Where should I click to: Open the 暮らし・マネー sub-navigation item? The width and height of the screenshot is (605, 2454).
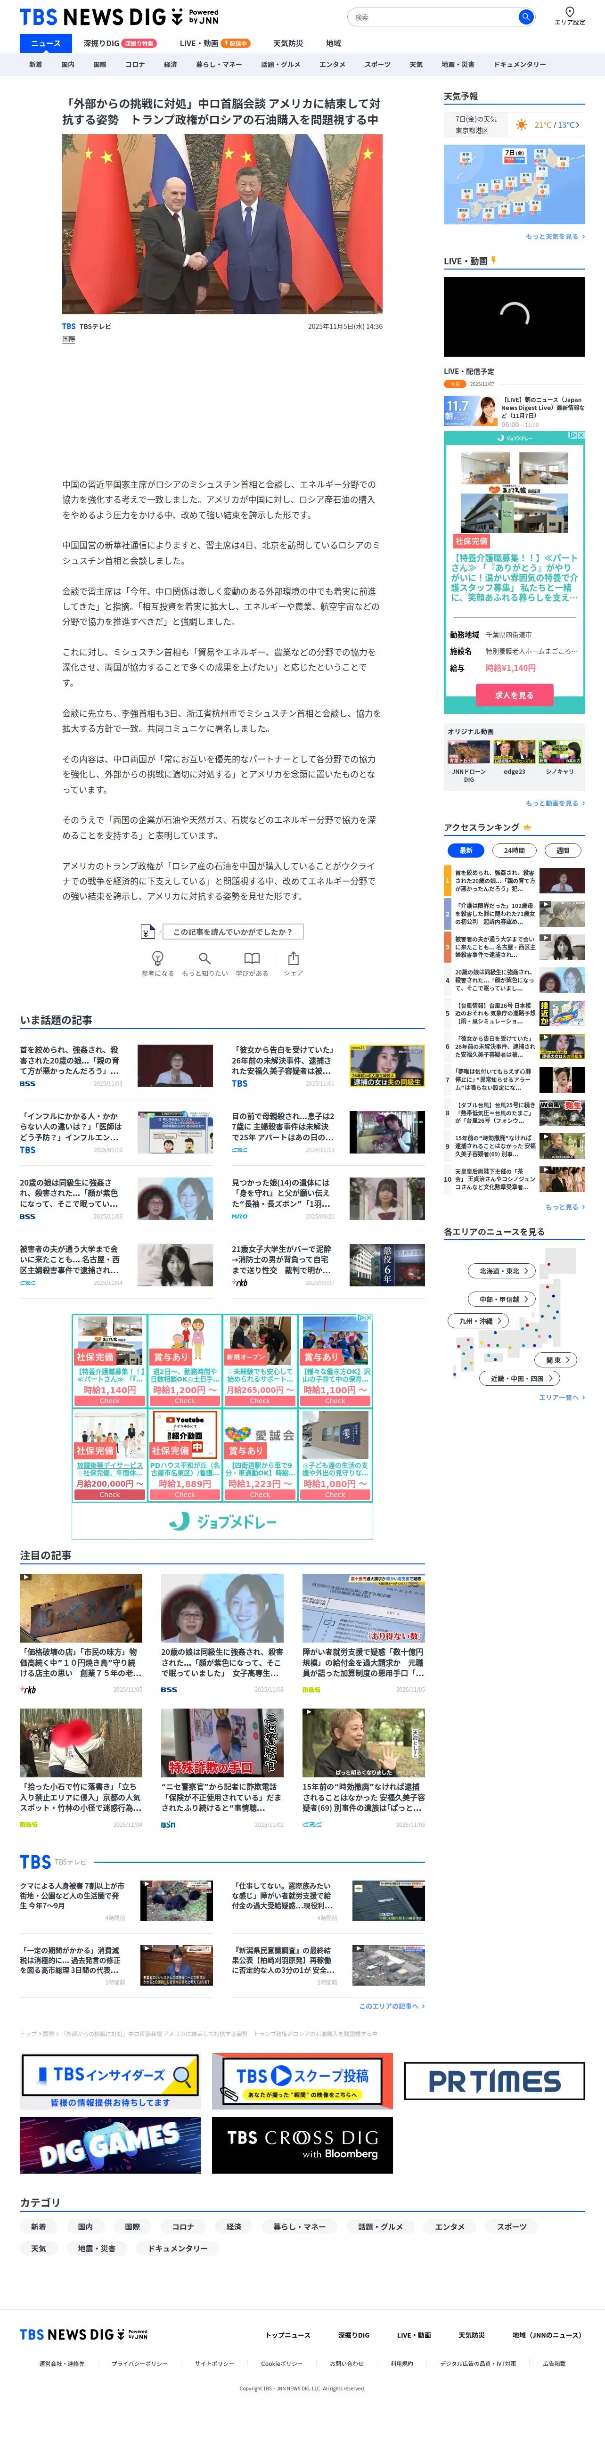[x=219, y=65]
